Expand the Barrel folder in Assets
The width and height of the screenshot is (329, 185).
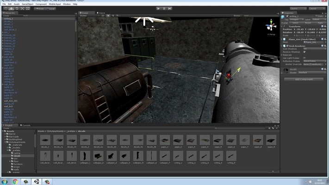click(5, 134)
